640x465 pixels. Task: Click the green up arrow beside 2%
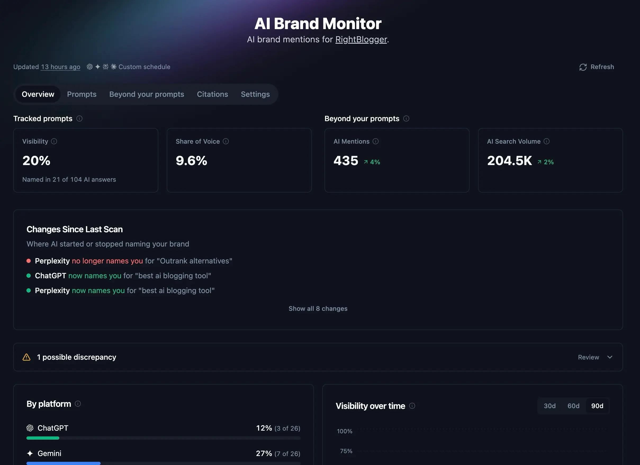[539, 162]
